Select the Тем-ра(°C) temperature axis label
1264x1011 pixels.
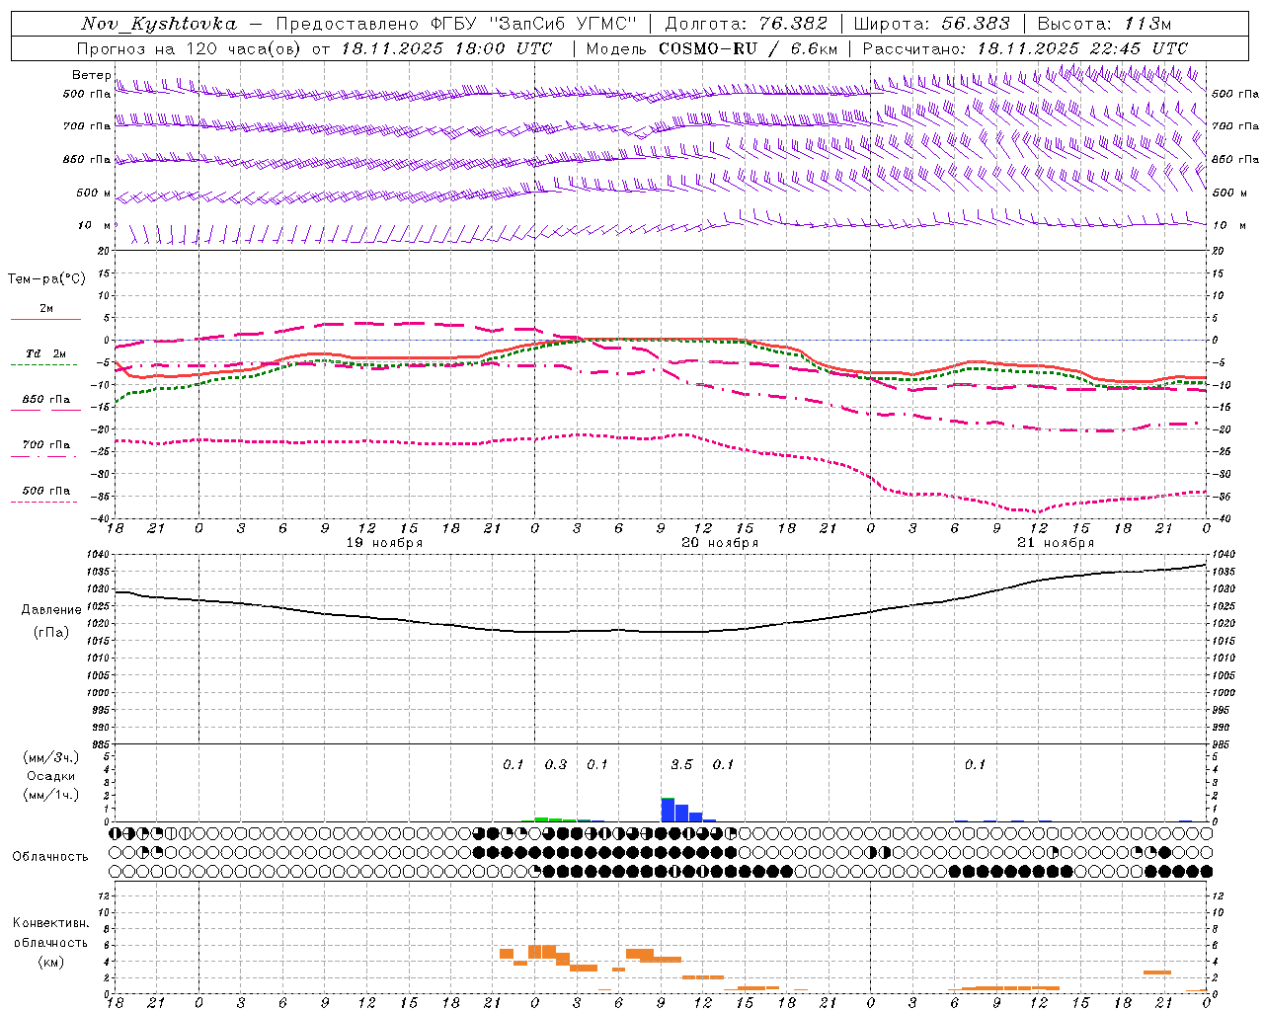click(46, 279)
